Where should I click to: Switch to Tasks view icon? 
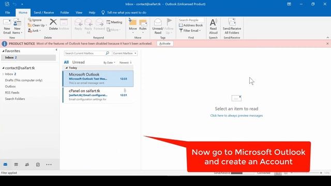[x=38, y=164]
